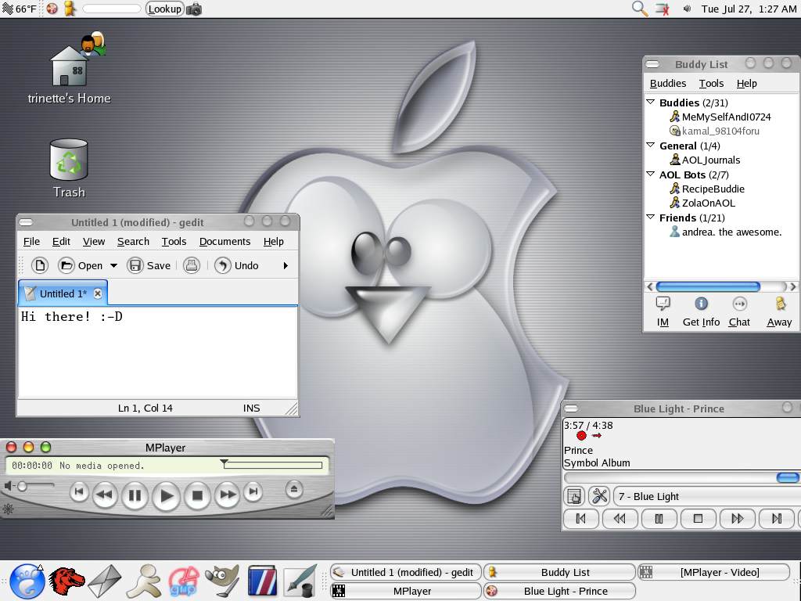The width and height of the screenshot is (801, 601).
Task: Select andrea. the awesome. buddy
Action: (x=726, y=232)
